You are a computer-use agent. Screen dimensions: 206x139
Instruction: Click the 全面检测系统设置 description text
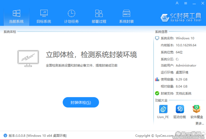[x=82, y=65]
